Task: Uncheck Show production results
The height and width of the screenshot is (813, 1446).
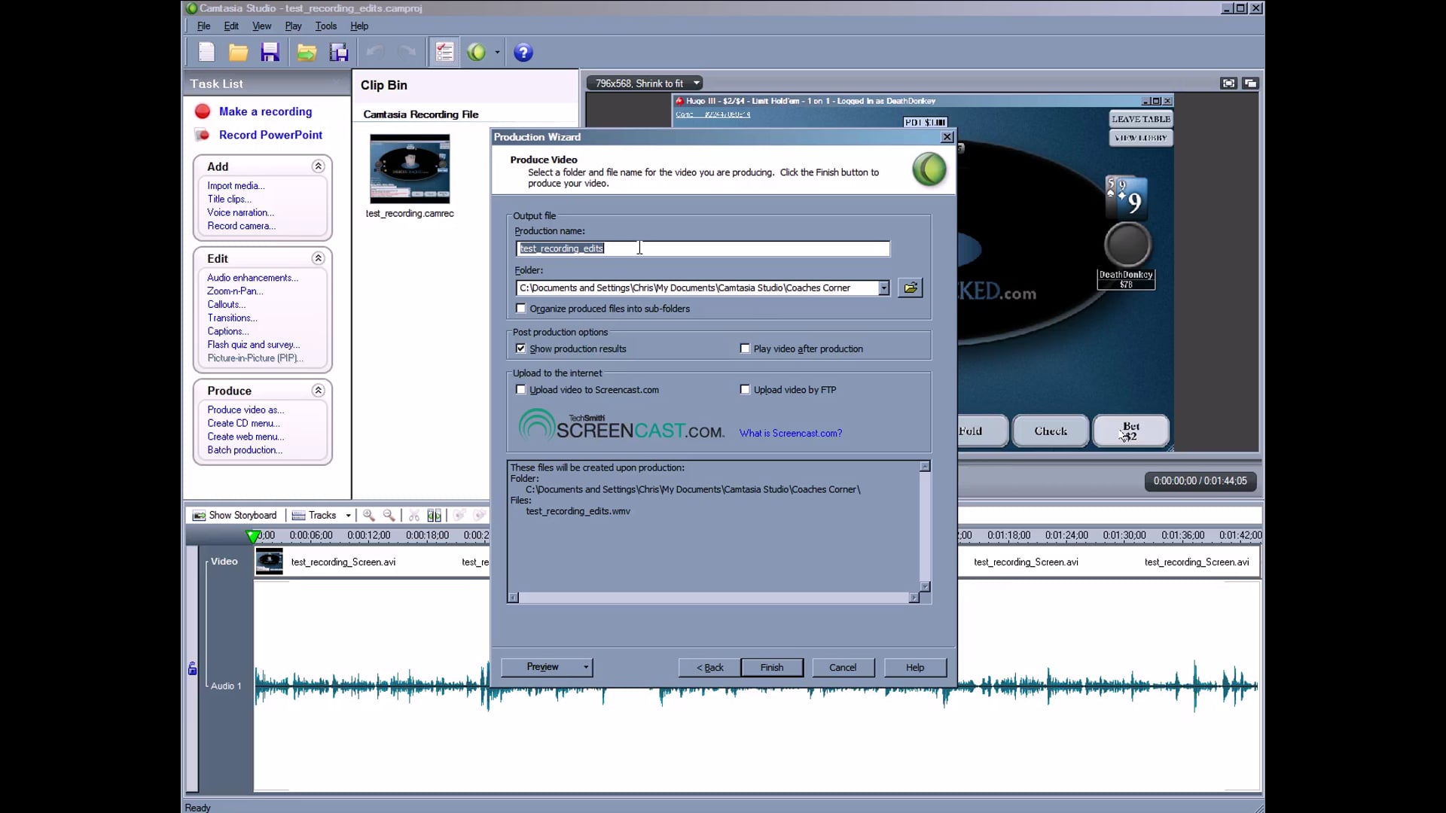Action: tap(521, 349)
